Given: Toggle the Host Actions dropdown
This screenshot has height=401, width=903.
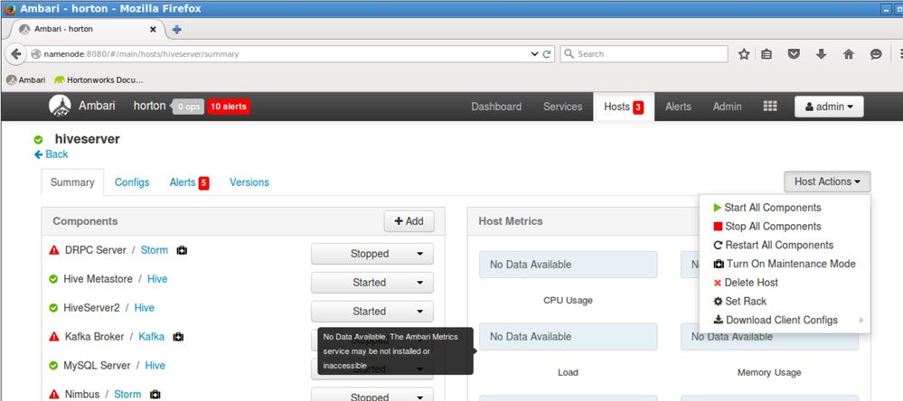Looking at the screenshot, I should coord(827,182).
